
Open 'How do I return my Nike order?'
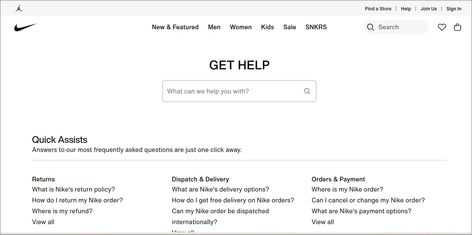77,200
